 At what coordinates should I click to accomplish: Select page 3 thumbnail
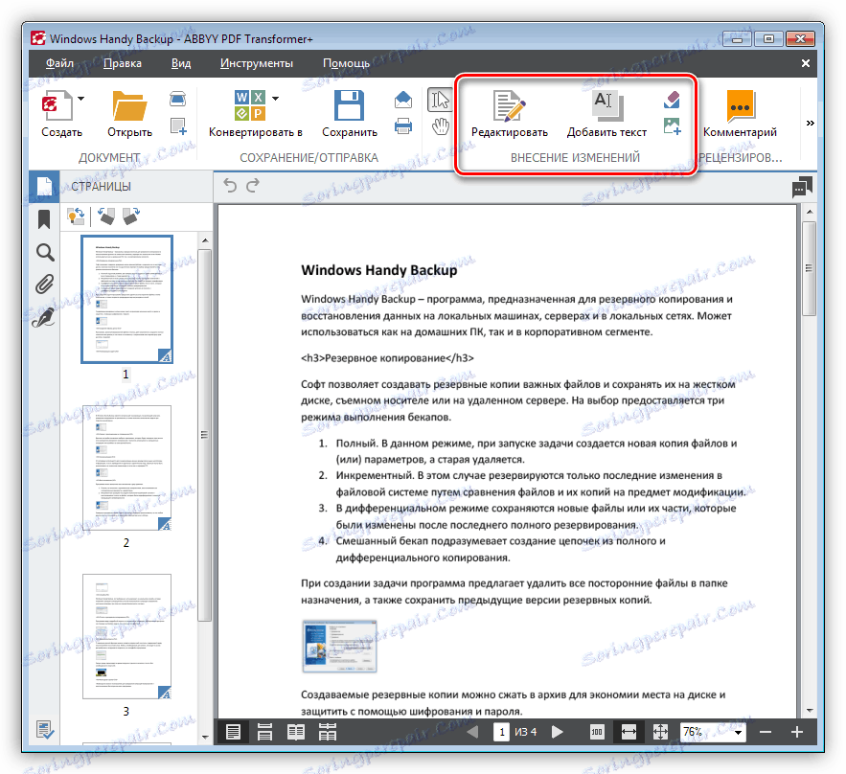point(126,636)
